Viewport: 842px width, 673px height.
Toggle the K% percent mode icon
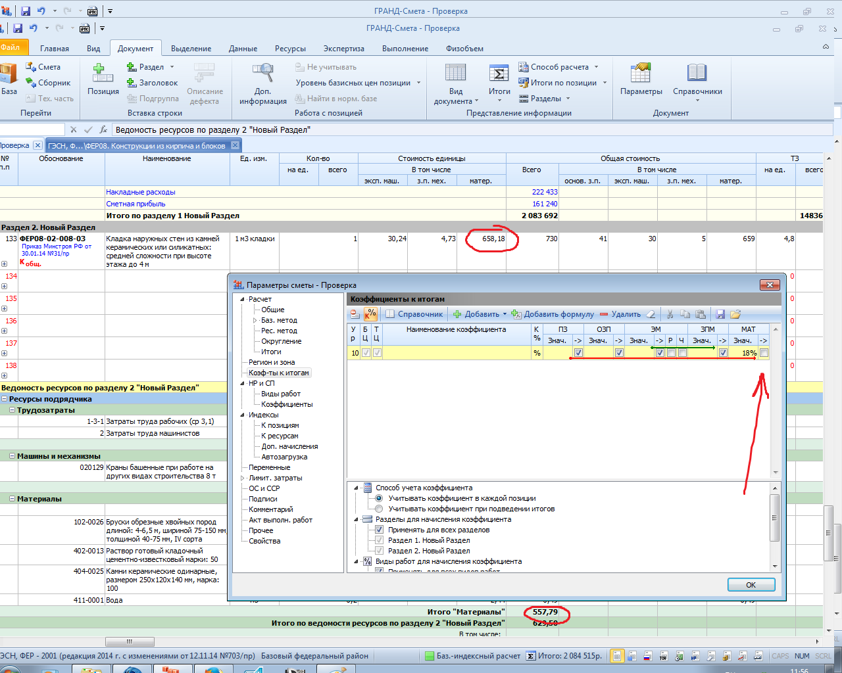point(371,314)
